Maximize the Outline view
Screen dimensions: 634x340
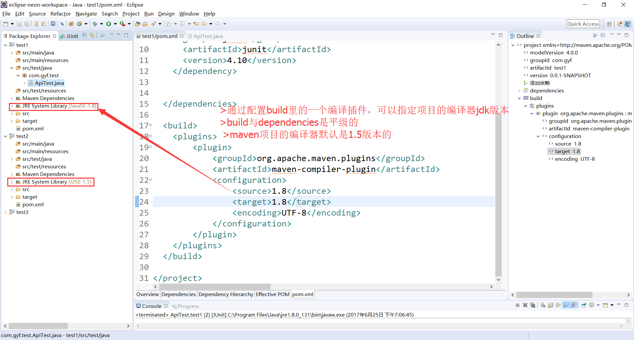click(626, 35)
